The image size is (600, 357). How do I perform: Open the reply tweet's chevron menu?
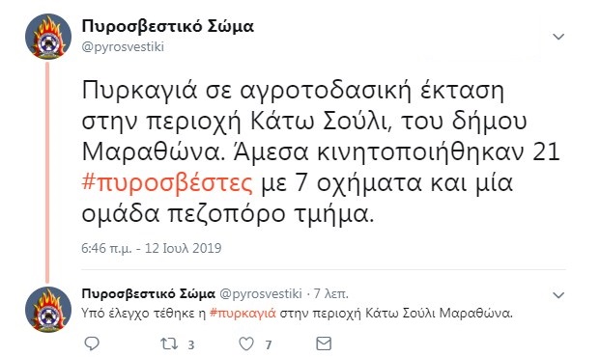[558, 295]
